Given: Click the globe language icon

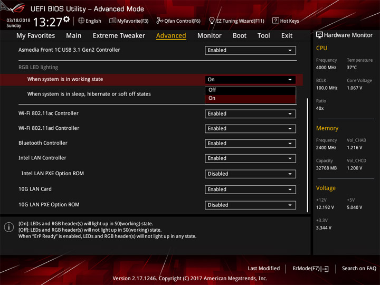Looking at the screenshot, I should point(81,21).
